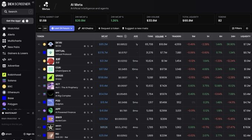Sort by AGE column header

[x=136, y=36]
